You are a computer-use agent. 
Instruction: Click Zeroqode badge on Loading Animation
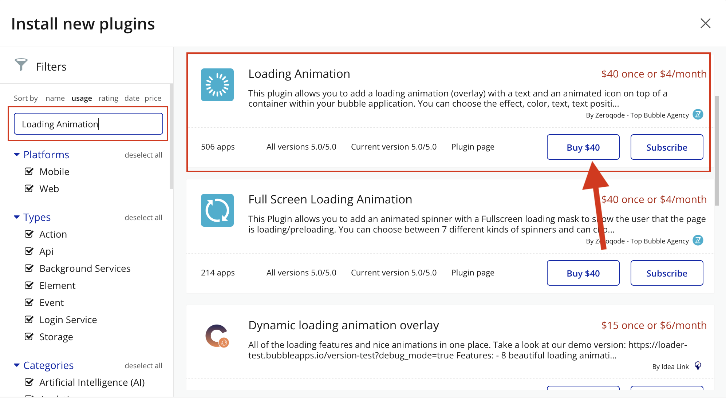tap(698, 115)
